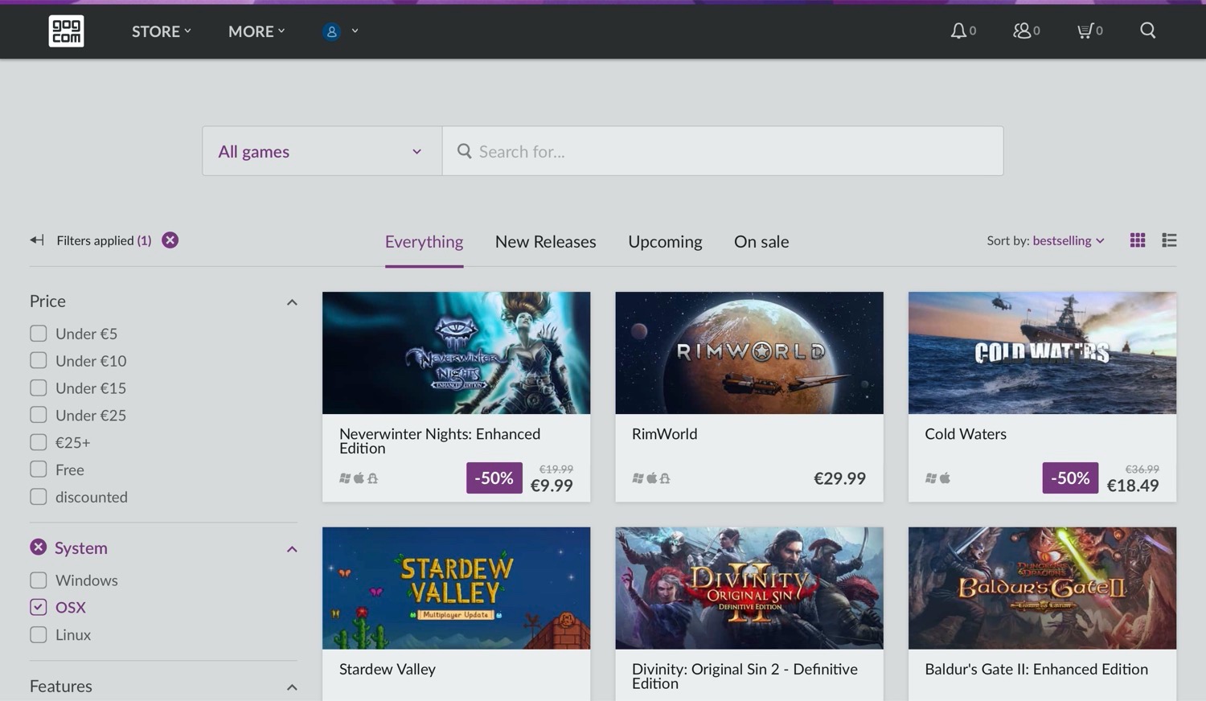Enable the Linux system filter
The width and height of the screenshot is (1206, 701).
tap(38, 635)
